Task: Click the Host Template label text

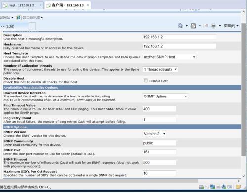Action: click(x=16, y=53)
